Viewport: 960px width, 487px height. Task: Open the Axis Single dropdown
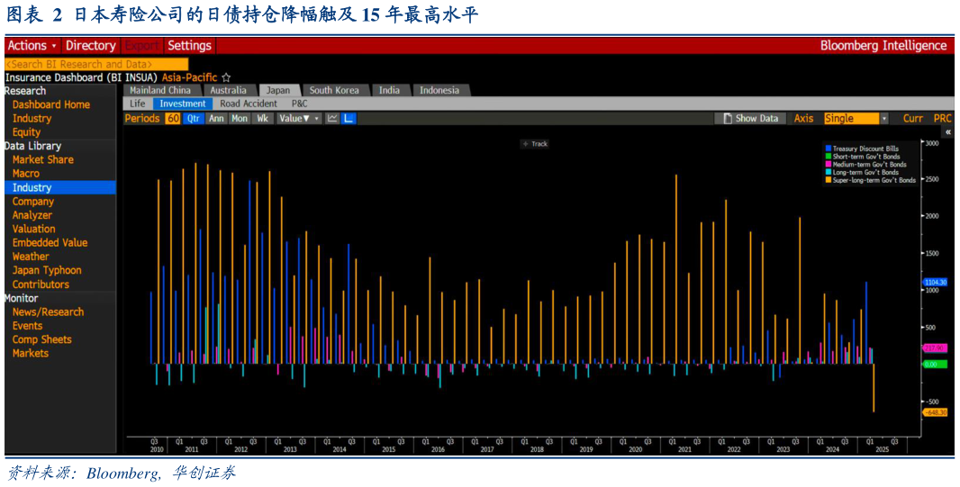click(x=883, y=118)
